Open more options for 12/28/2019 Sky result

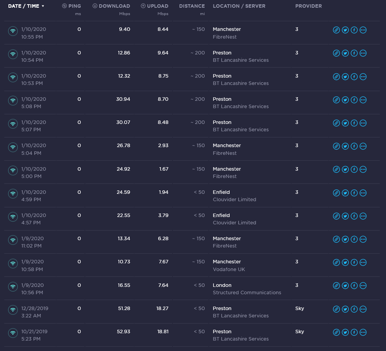[x=363, y=309]
